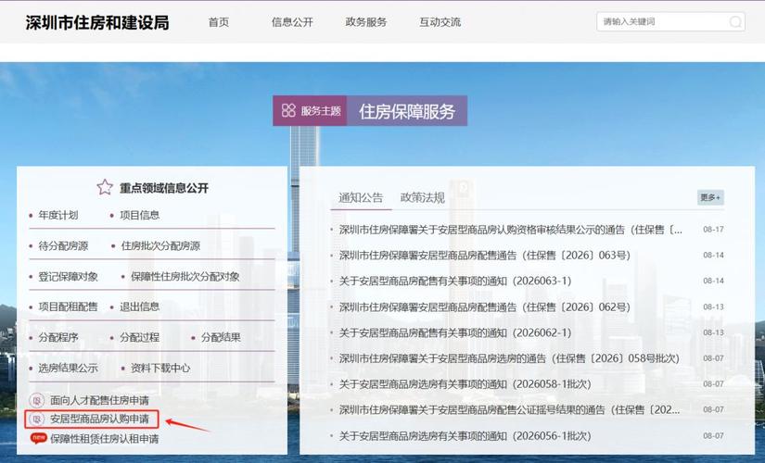Open 配售通告 住保售〔2026〕062号 notice
Viewport: 765px width, 463px height.
(x=484, y=307)
